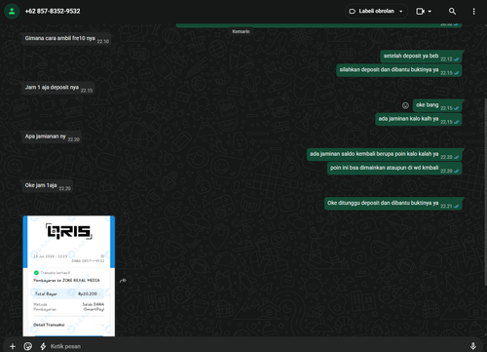Viewport: 487px width, 352px height.
Task: Open the three-dot chat menu
Action: coord(473,12)
